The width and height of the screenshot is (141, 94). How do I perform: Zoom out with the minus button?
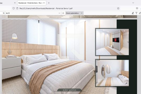59,13
